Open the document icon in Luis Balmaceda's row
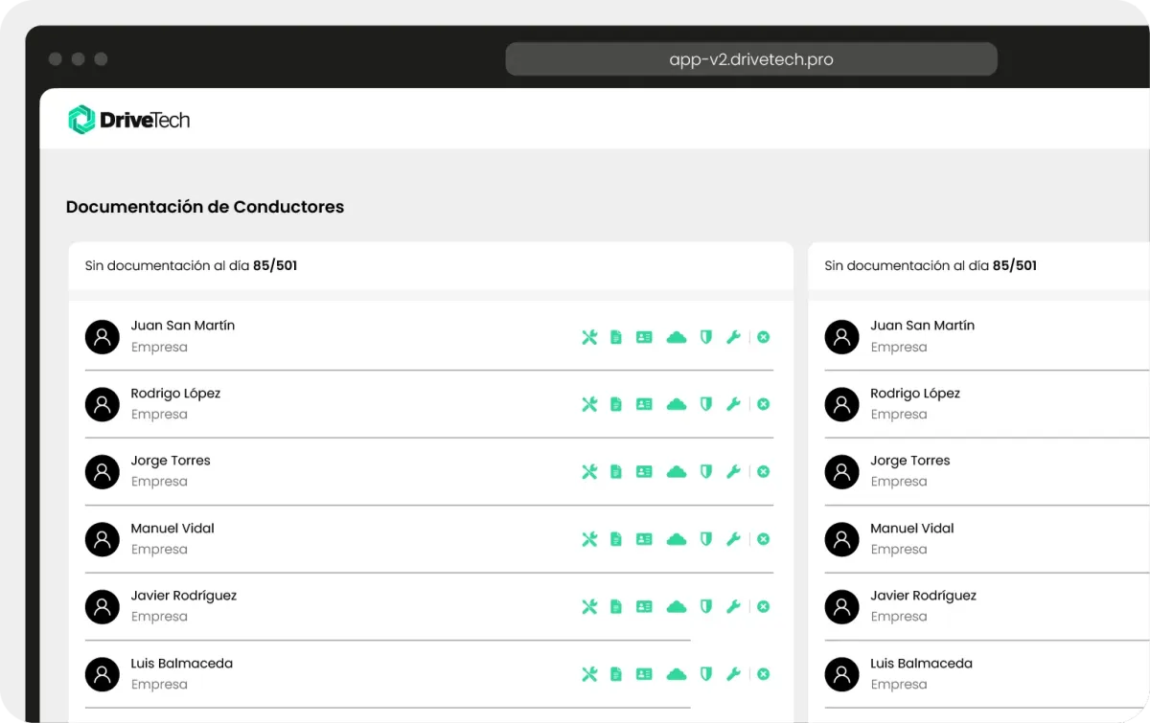The height and width of the screenshot is (723, 1150). 616,674
